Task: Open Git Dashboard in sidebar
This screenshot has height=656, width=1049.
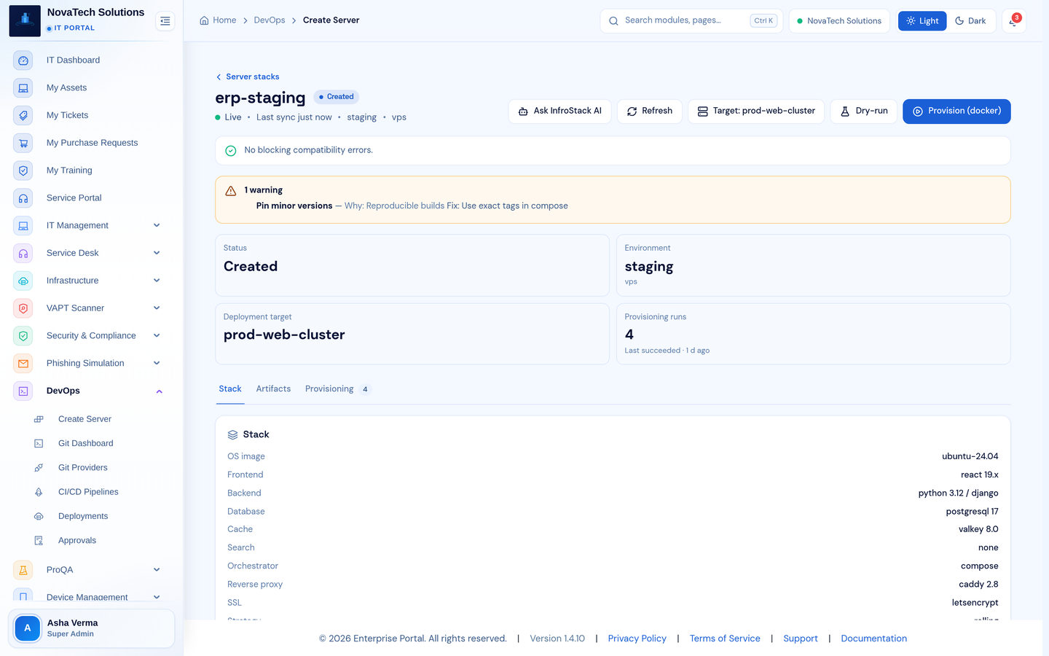Action: click(86, 443)
